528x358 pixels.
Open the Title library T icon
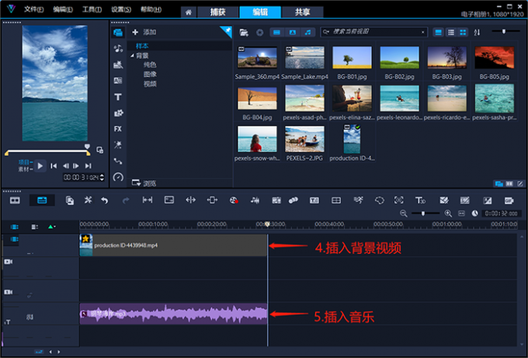[x=118, y=97]
